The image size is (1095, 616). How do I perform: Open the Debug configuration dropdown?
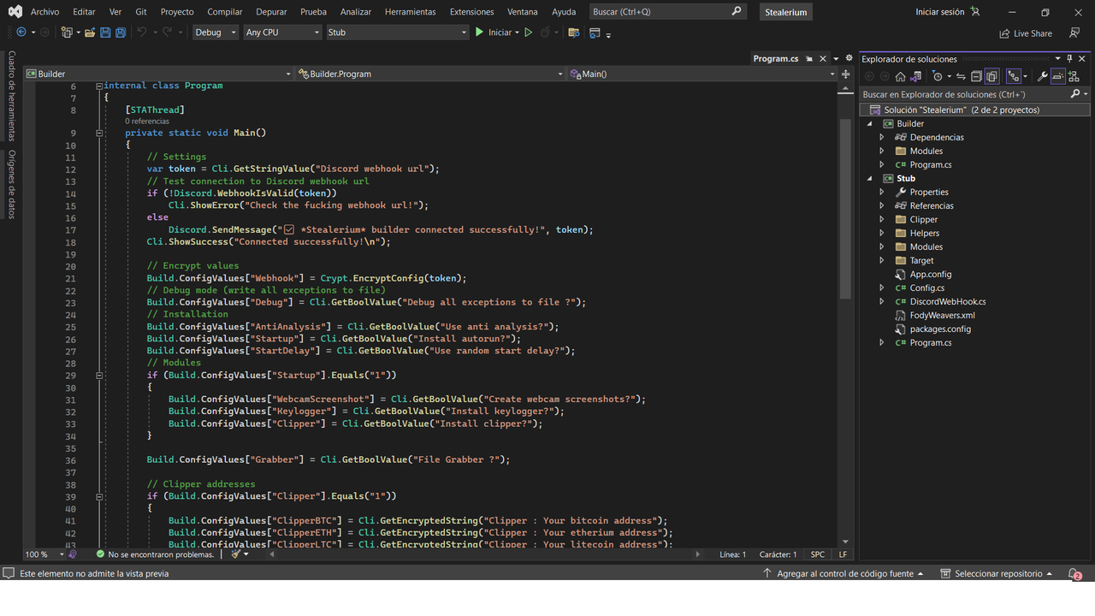pos(215,33)
